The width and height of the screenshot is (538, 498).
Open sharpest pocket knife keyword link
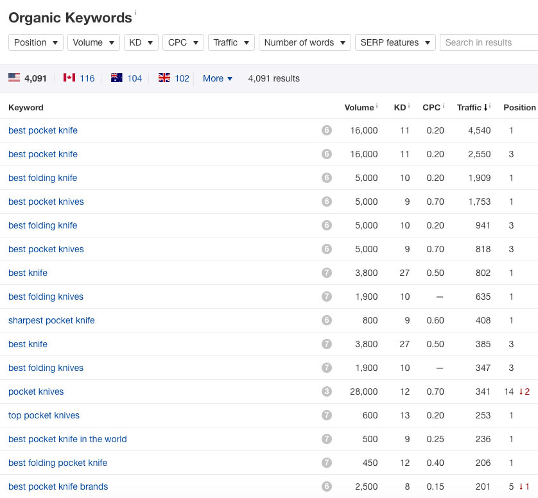point(51,320)
